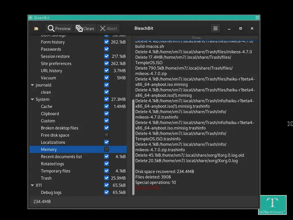Toggle the Recent documents list checkbox

(x=106, y=156)
